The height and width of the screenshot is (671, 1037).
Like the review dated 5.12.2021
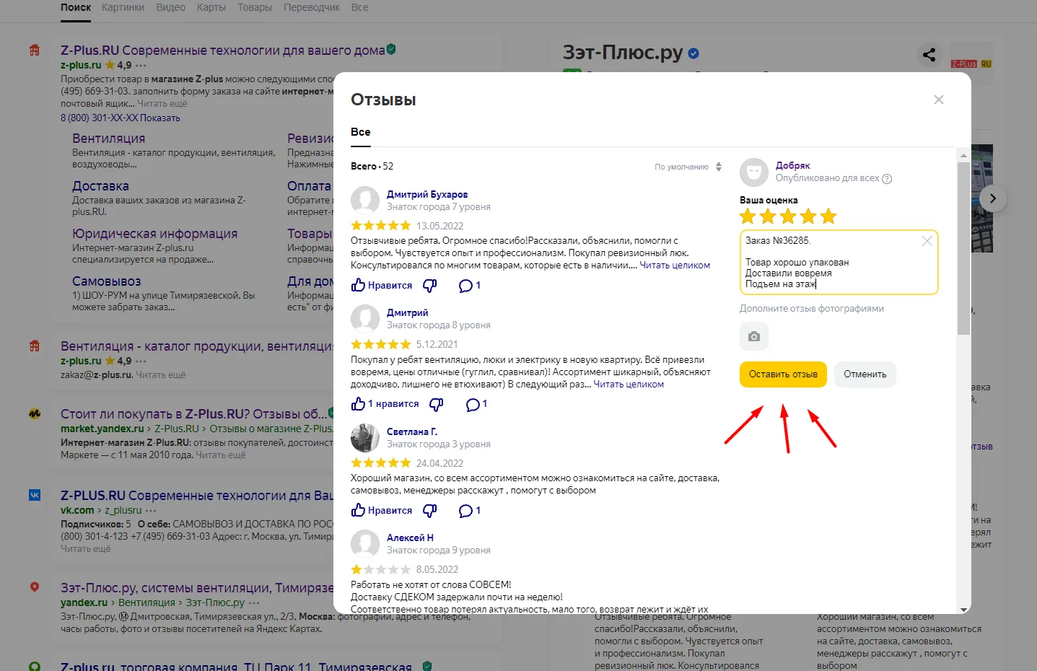coord(358,403)
